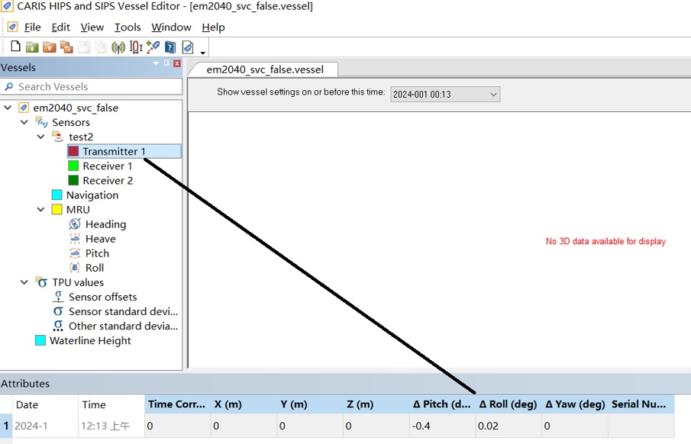
Task: Select row 1 header in Attributes table
Action: [6, 426]
